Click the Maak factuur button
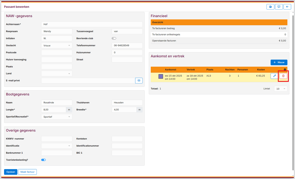This screenshot has height=179, width=295. pos(27,172)
